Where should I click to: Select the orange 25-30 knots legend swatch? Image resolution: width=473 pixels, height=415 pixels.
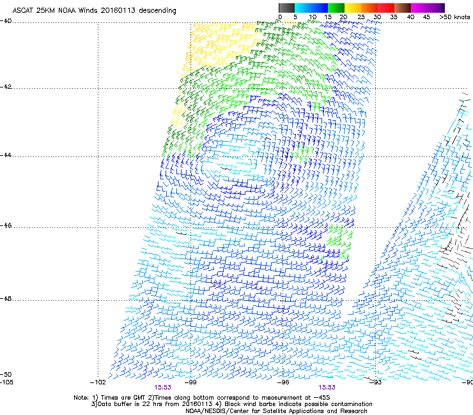369,8
